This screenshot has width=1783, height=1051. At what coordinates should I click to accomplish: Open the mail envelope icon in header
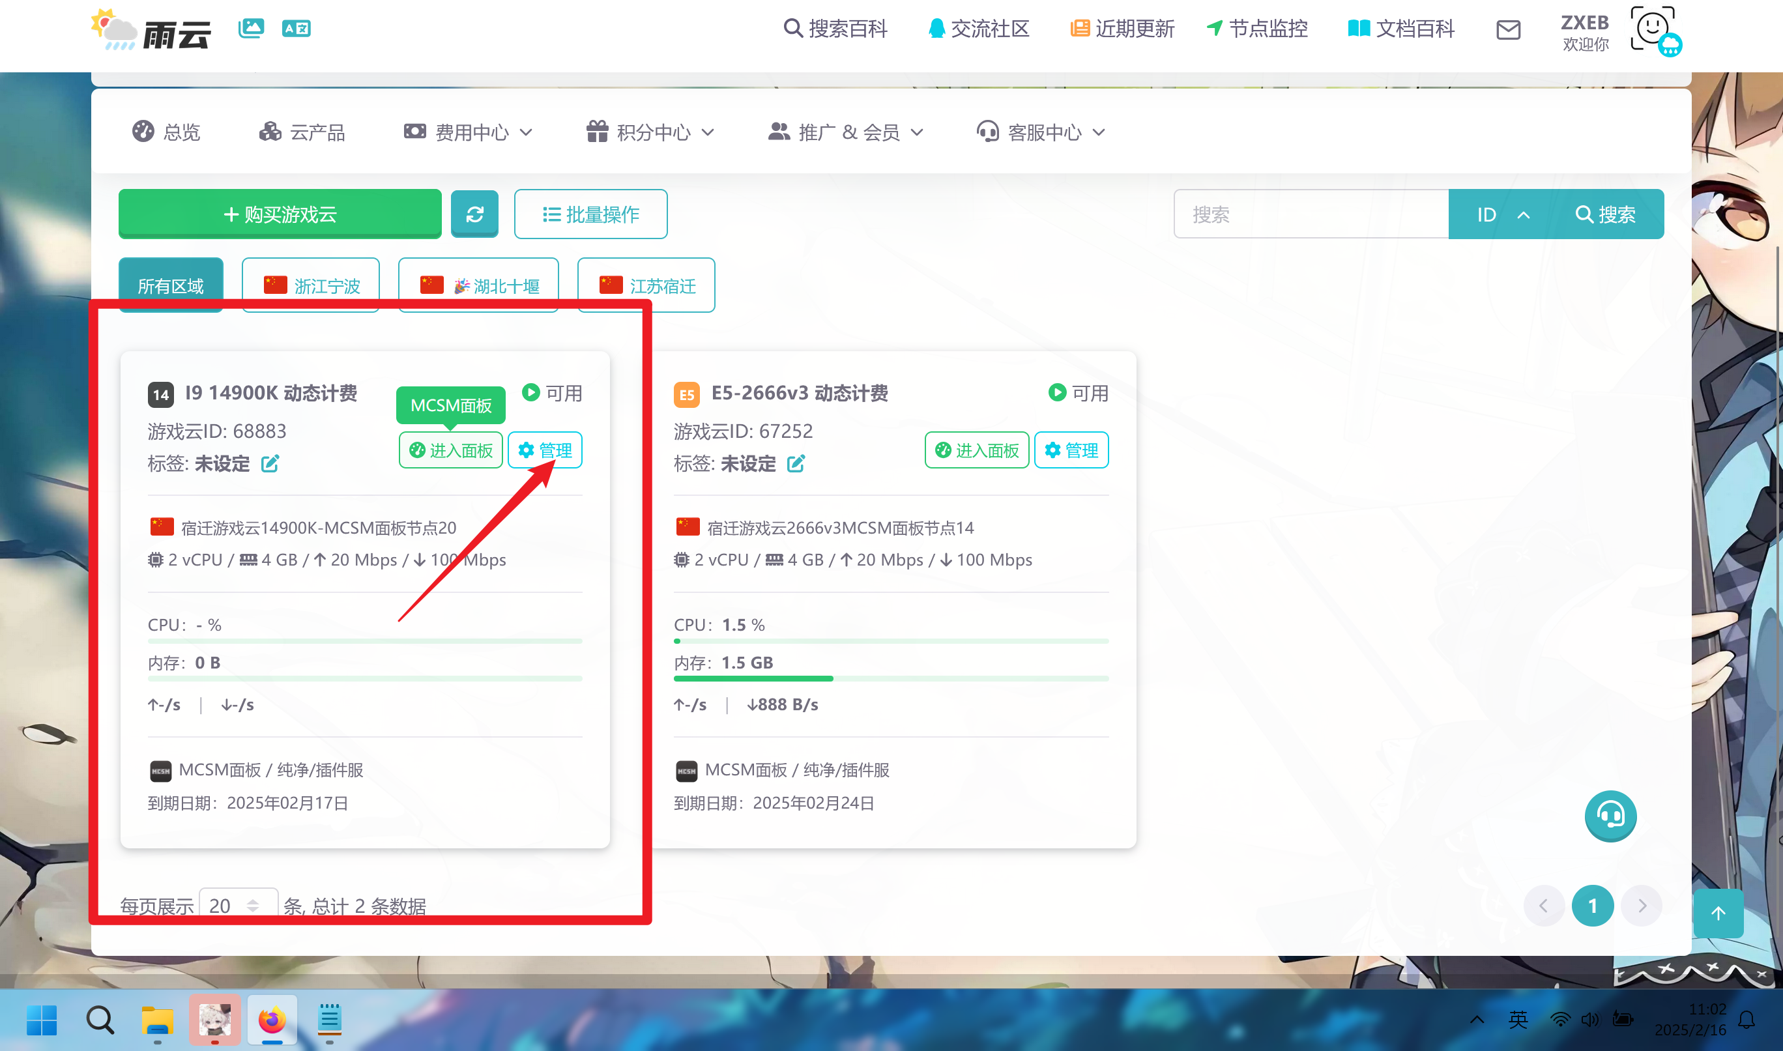[1507, 30]
